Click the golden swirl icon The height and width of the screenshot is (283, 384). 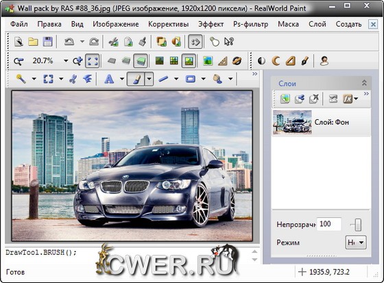pyautogui.click(x=237, y=61)
